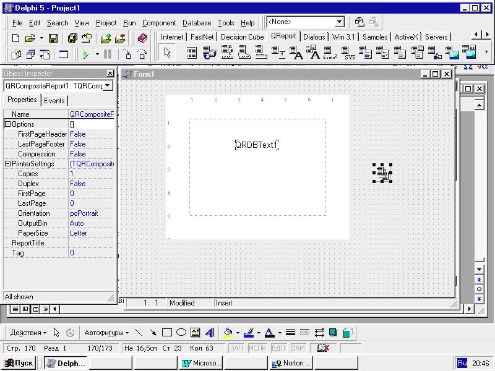Image resolution: width=495 pixels, height=371 pixels.
Task: Open the Help book icon
Action: click(x=143, y=38)
